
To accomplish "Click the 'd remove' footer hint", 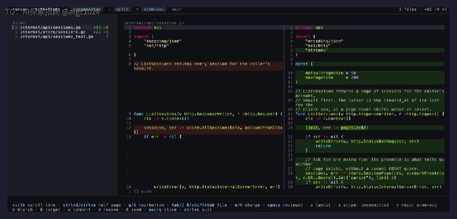I will point(108,210).
